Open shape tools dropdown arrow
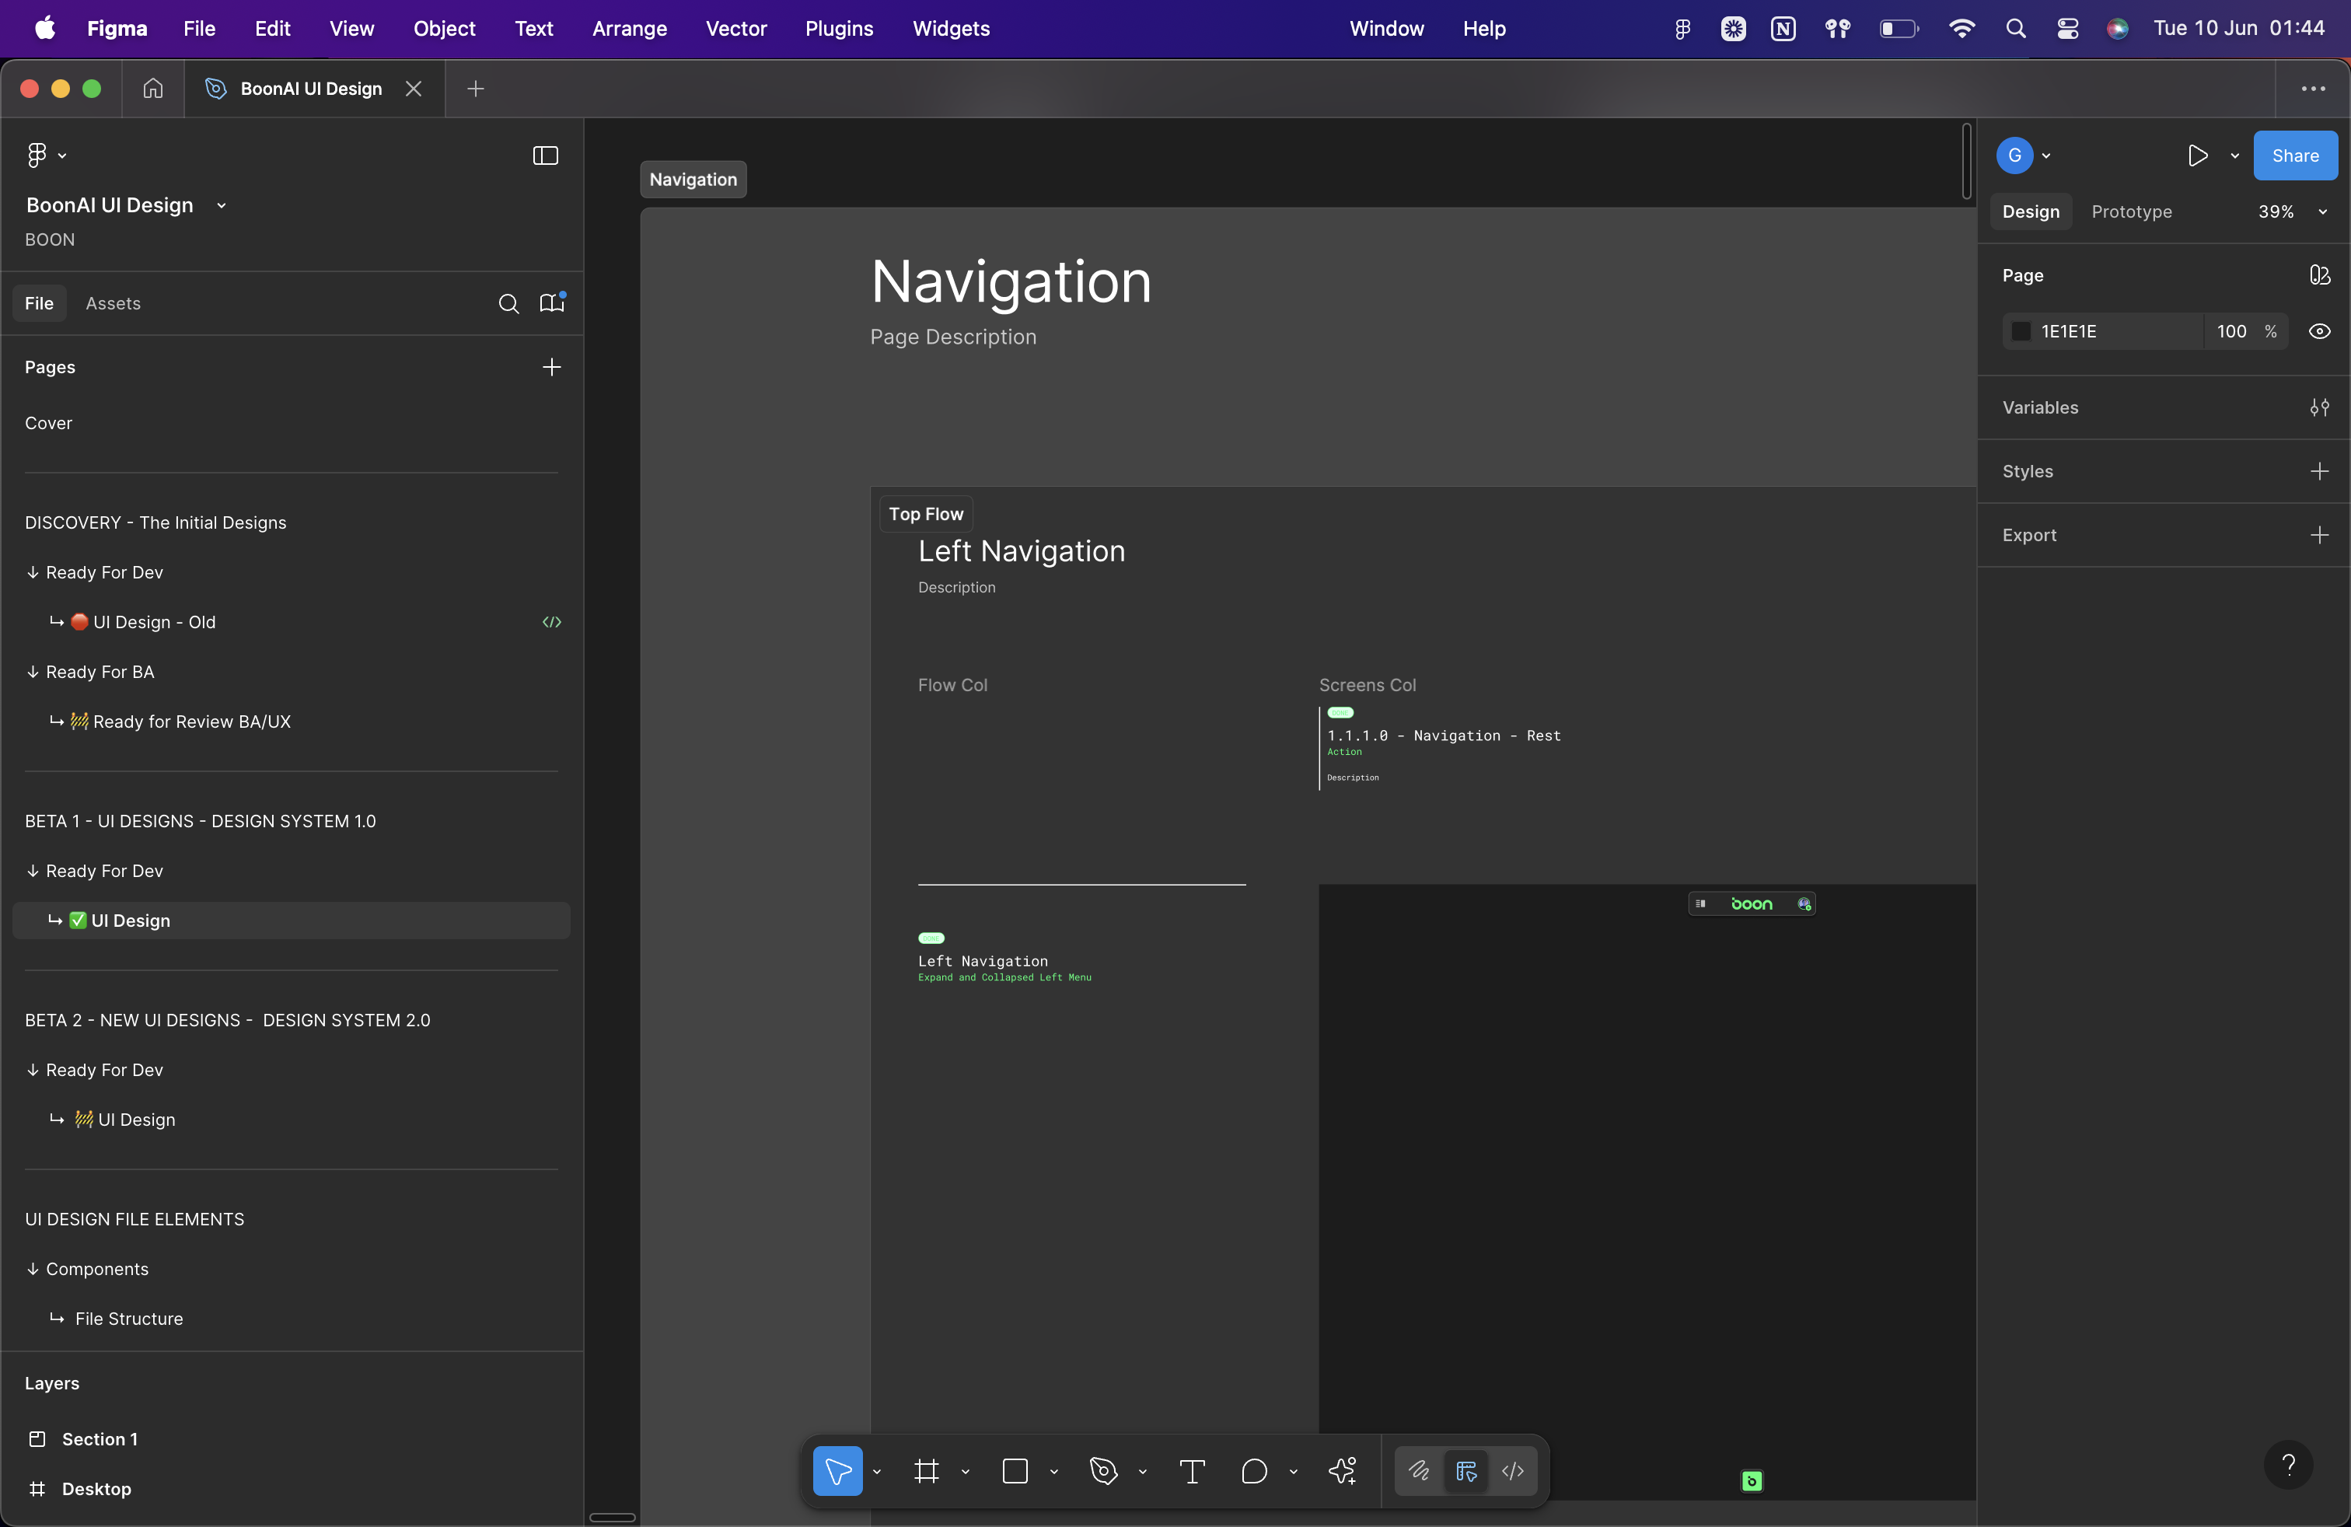The height and width of the screenshot is (1527, 2351). (1054, 1472)
